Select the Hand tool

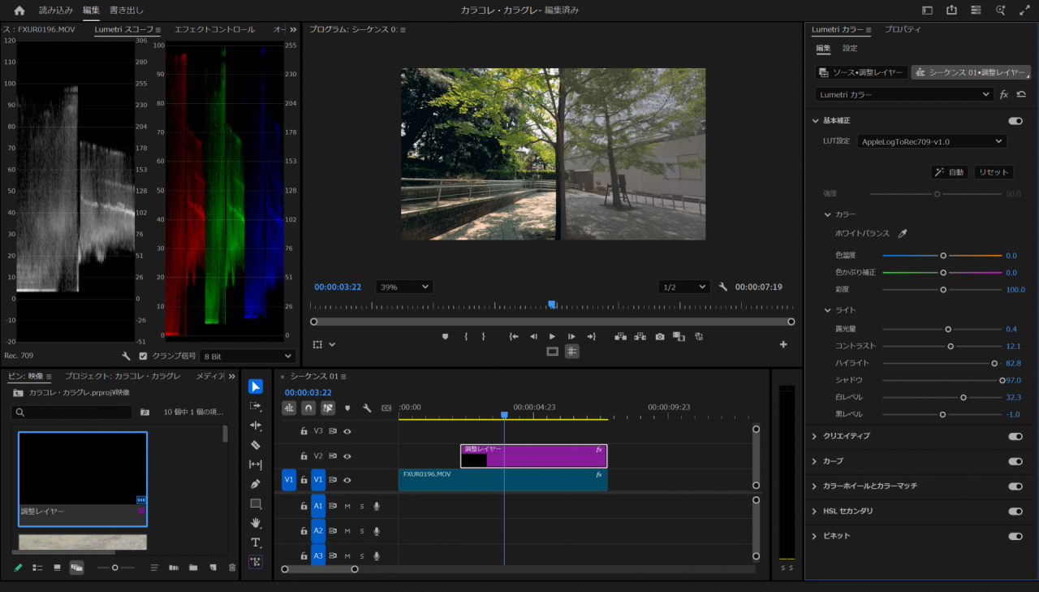coord(256,523)
